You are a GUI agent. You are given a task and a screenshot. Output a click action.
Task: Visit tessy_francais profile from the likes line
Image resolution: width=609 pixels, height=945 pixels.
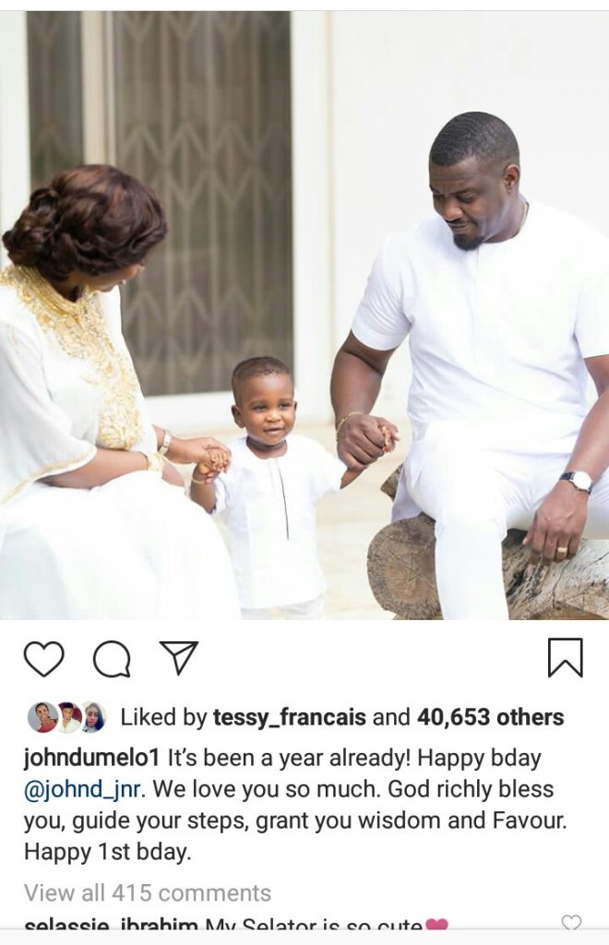click(289, 717)
